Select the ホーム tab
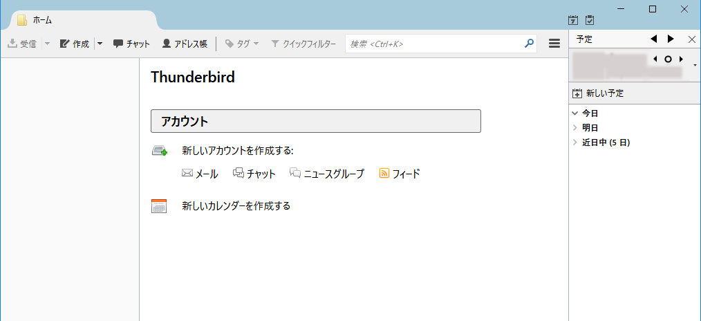The height and width of the screenshot is (321, 701). click(84, 20)
